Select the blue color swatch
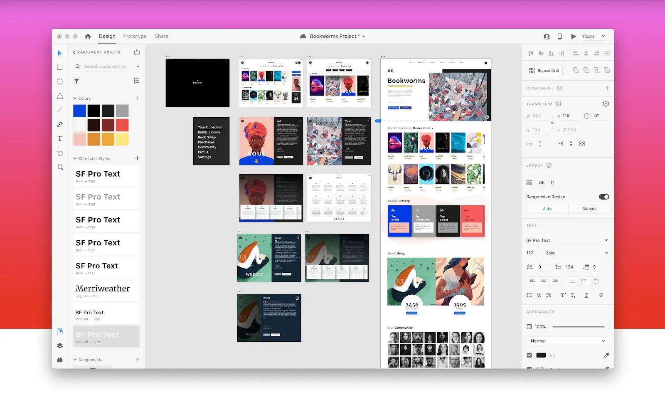 [79, 110]
